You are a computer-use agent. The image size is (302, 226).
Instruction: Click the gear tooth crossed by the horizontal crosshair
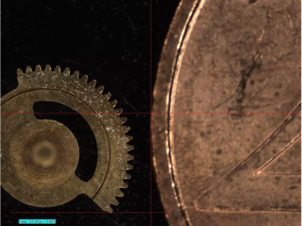click(x=120, y=113)
